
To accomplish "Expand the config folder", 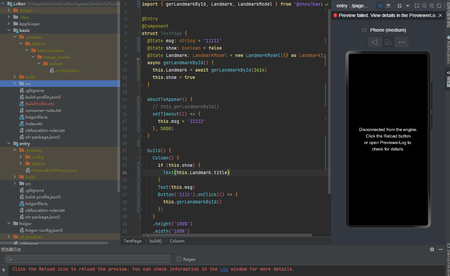I will coord(21,157).
